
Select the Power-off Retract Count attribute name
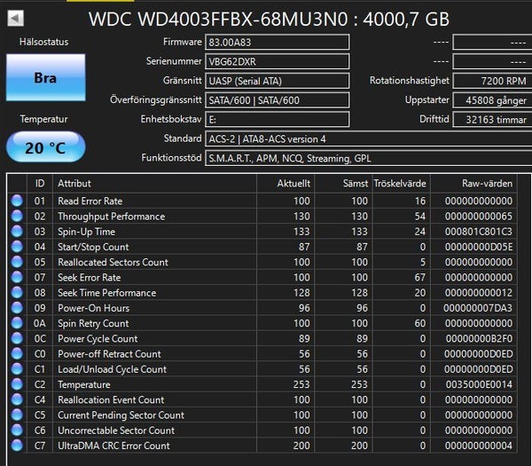[x=109, y=354]
